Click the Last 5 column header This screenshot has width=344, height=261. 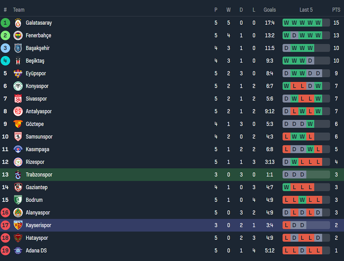tap(306, 10)
